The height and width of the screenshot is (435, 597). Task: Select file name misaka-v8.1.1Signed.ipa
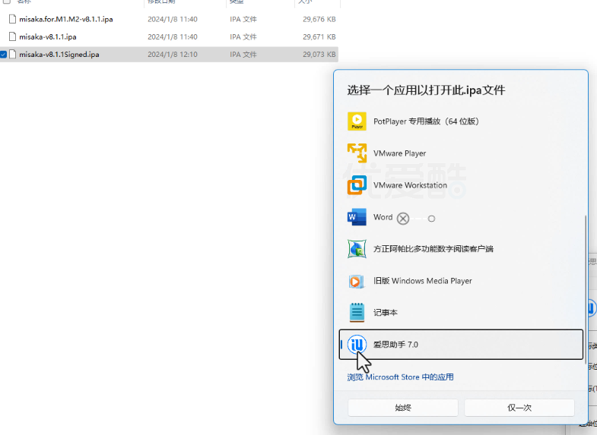59,55
